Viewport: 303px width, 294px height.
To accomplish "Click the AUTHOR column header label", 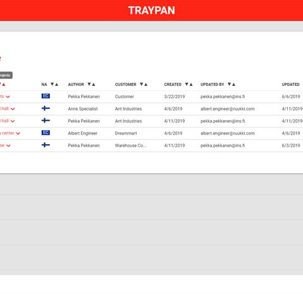I will pyautogui.click(x=76, y=85).
